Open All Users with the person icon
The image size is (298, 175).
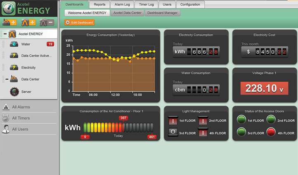point(21,129)
